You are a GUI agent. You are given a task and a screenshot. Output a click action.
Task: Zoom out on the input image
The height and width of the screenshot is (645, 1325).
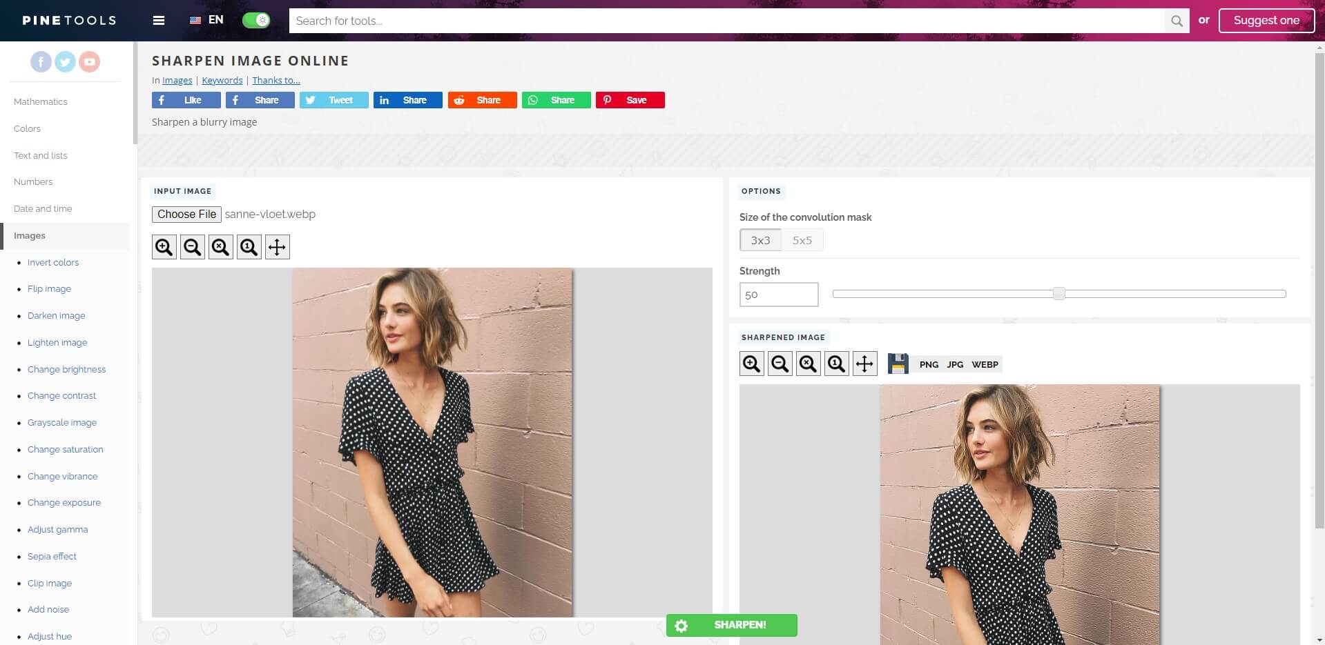(193, 247)
